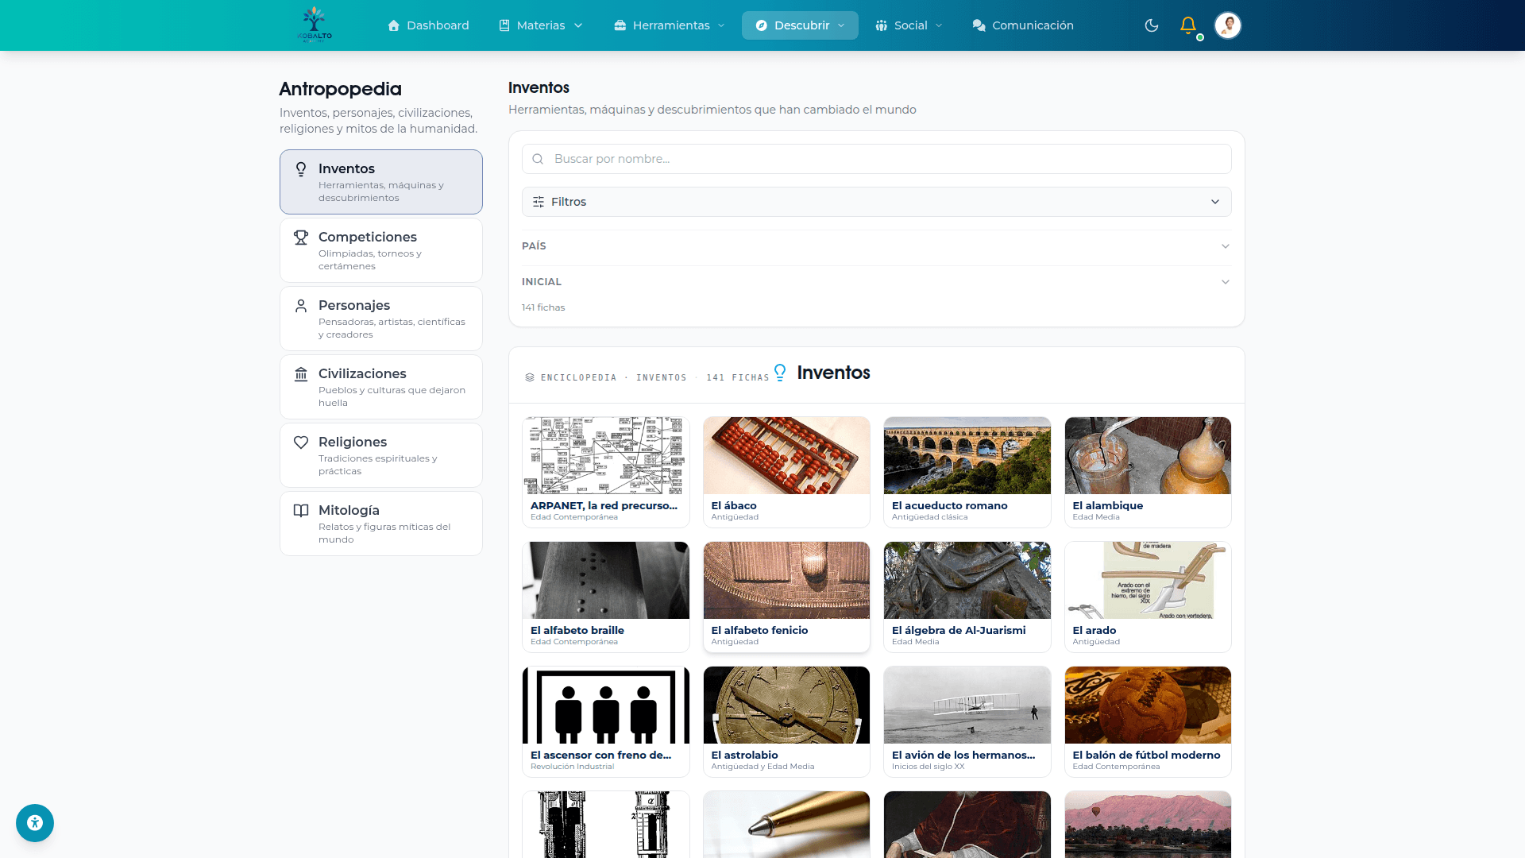Image resolution: width=1525 pixels, height=858 pixels.
Task: Click 'Antigüedad clásica' under El acueducto romano
Action: tap(930, 517)
